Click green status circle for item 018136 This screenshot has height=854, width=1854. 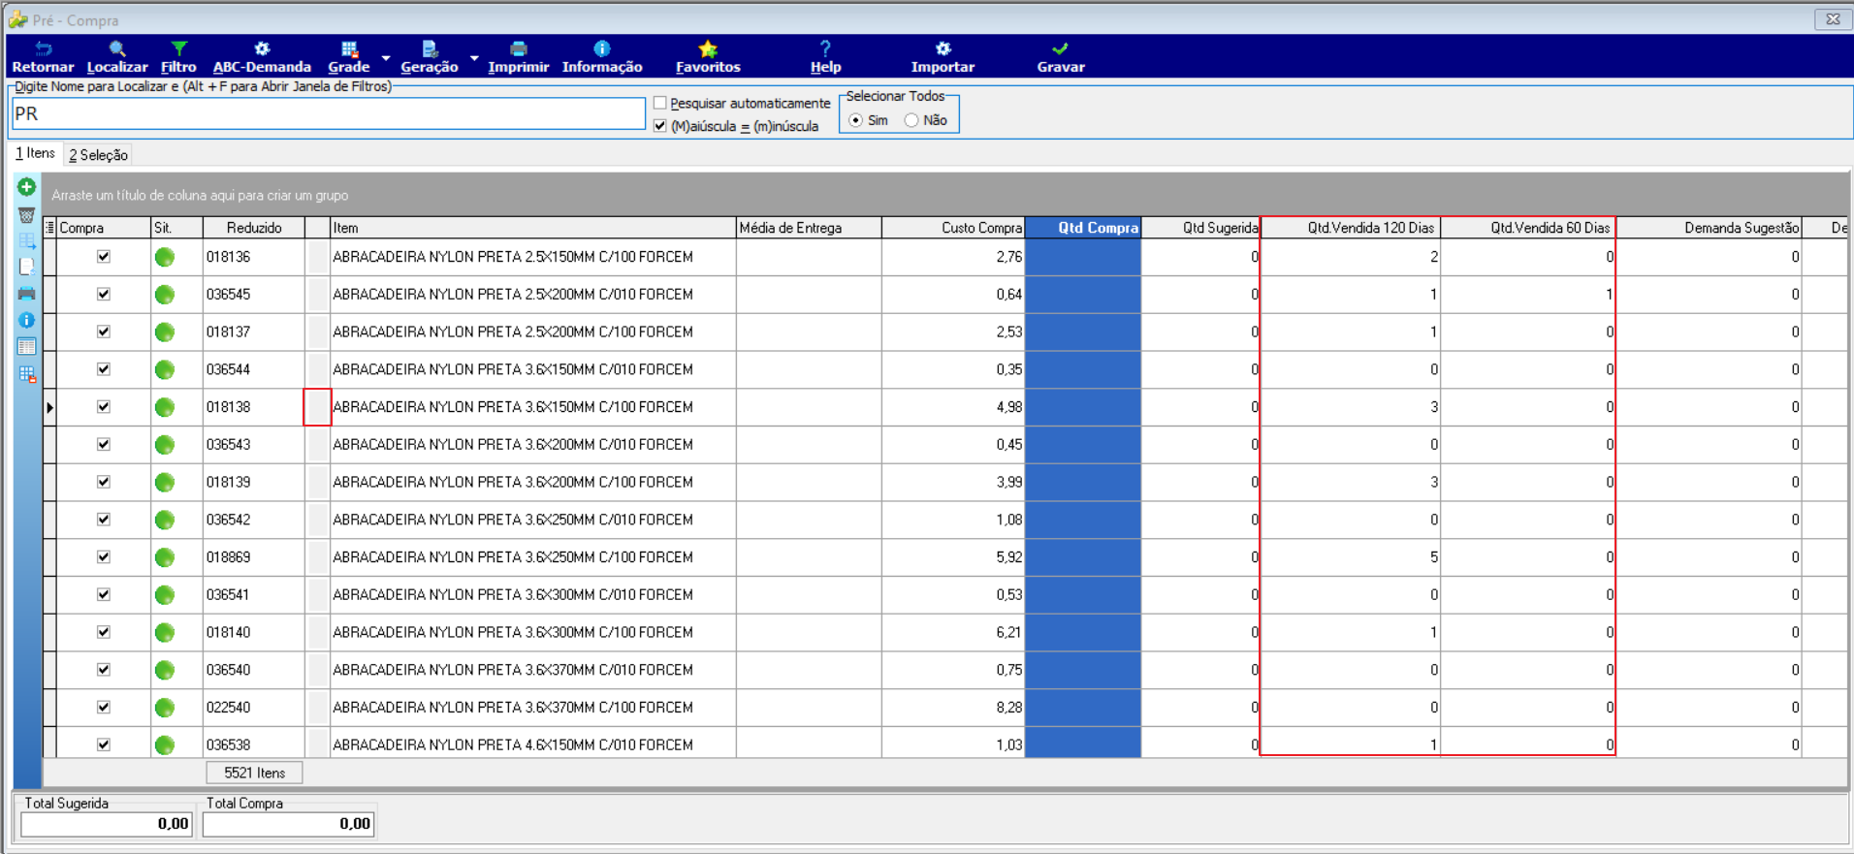click(165, 257)
